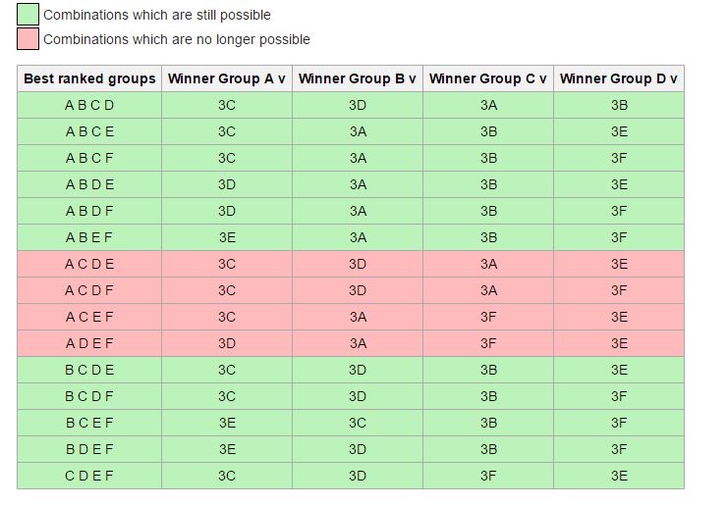726x506 pixels.
Task: Click the green still-possible legend swatch
Action: click(x=28, y=15)
